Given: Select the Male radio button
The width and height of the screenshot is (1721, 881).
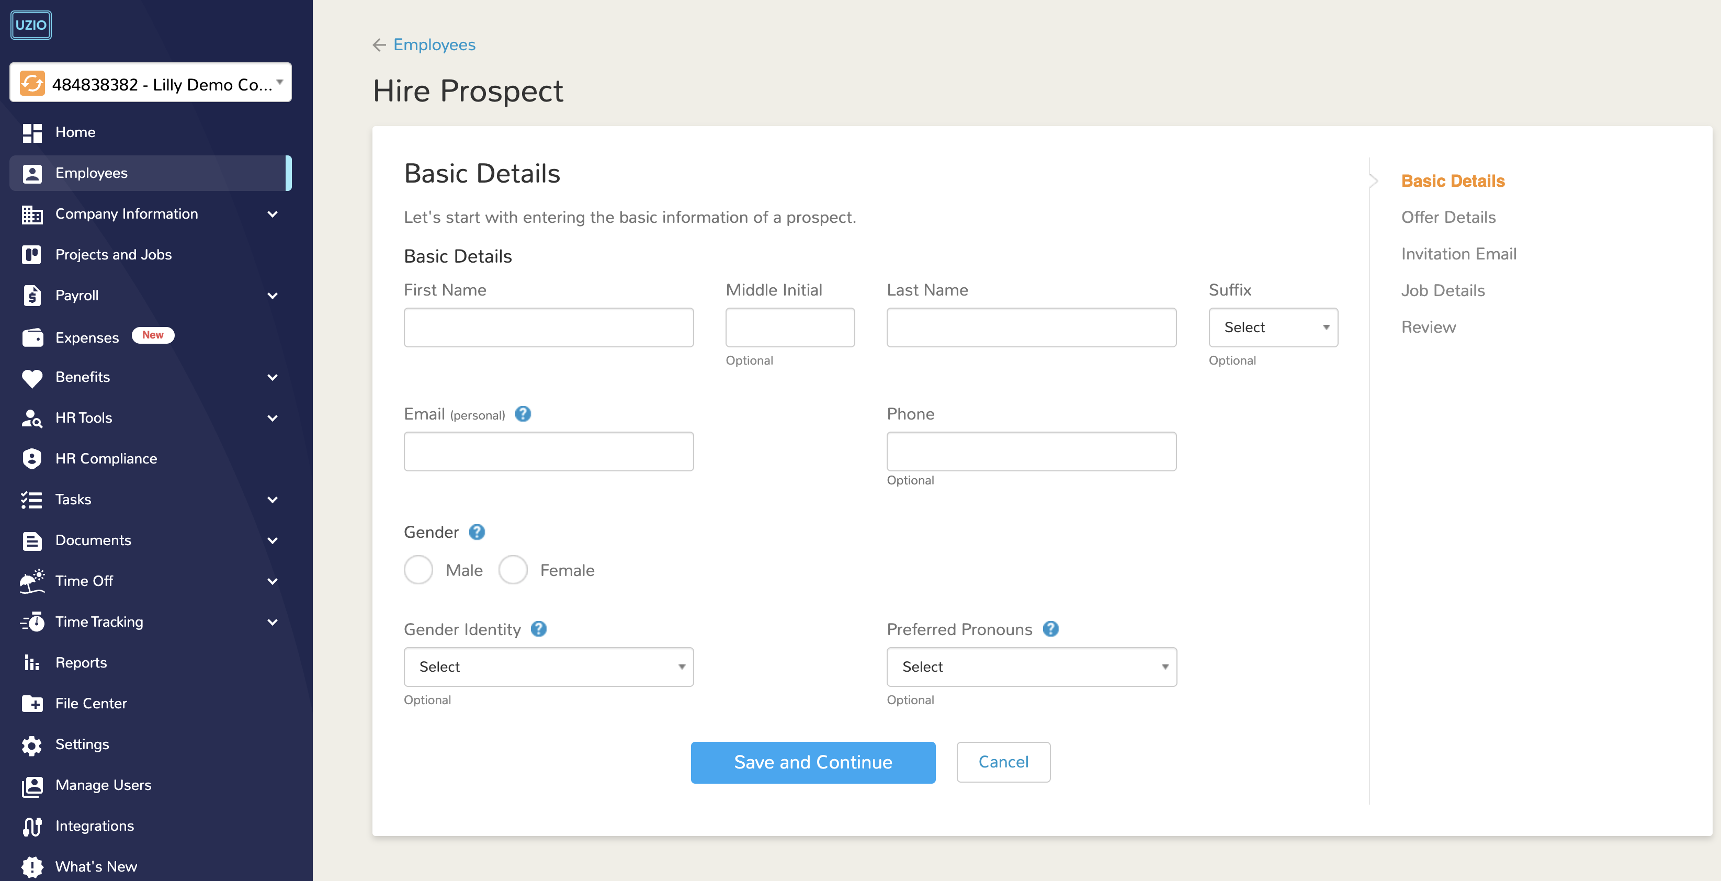Looking at the screenshot, I should [418, 570].
